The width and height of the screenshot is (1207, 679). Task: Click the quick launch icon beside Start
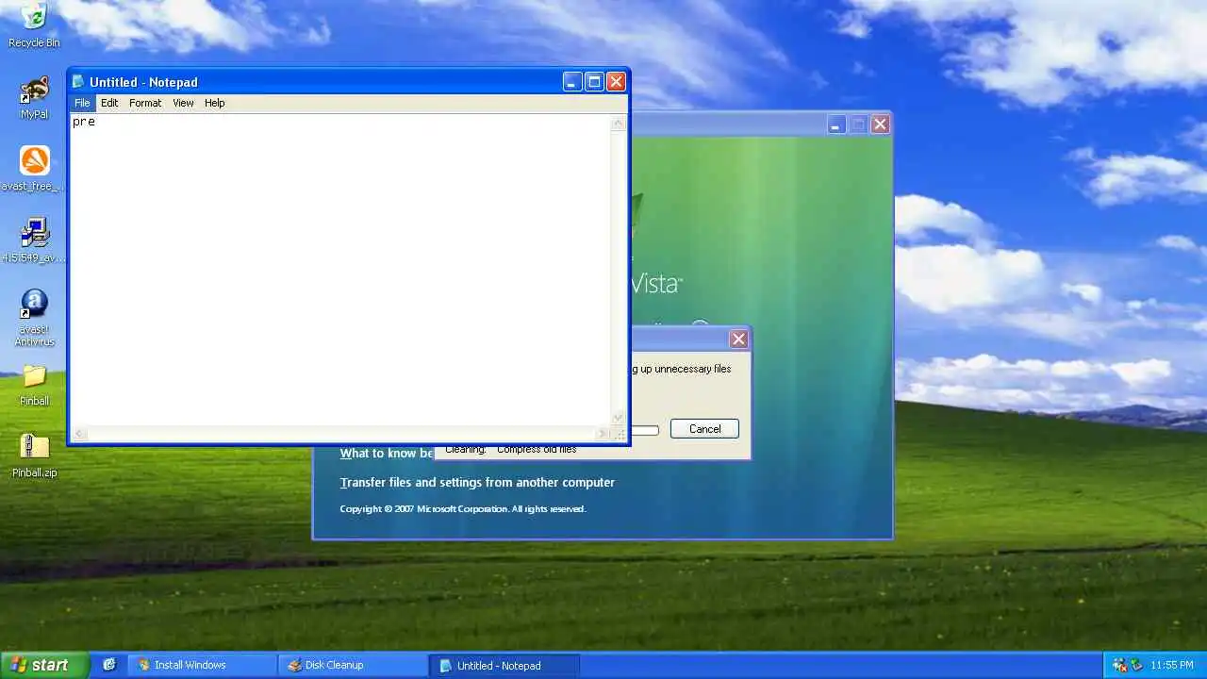coord(109,665)
